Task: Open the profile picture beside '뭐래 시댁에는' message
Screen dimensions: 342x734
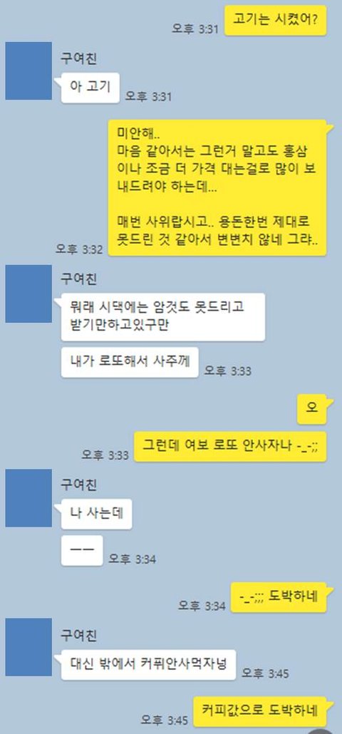Action: pyautogui.click(x=28, y=294)
